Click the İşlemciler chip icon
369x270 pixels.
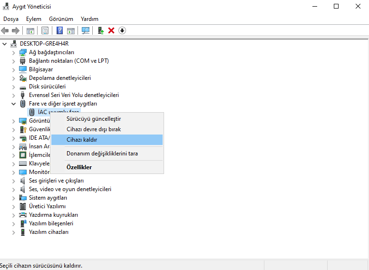(x=23, y=155)
